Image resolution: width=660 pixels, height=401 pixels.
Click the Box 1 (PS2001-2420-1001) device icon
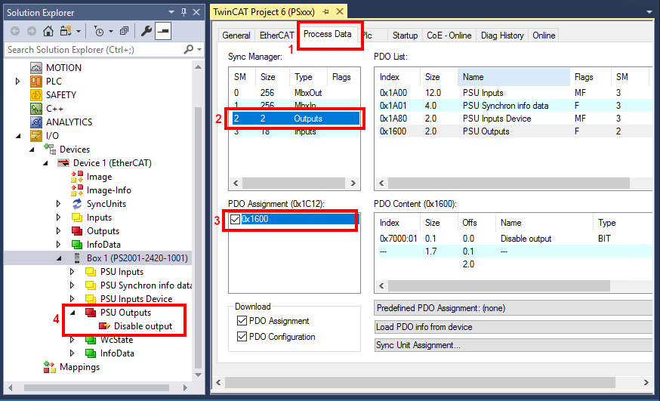76,258
